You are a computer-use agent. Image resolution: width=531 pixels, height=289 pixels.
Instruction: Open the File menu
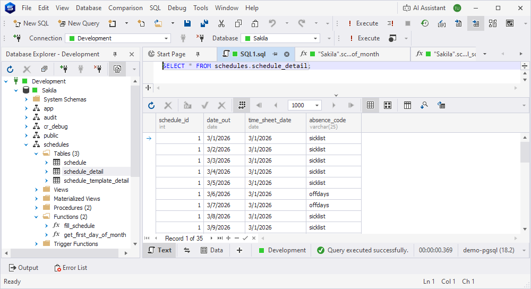27,8
